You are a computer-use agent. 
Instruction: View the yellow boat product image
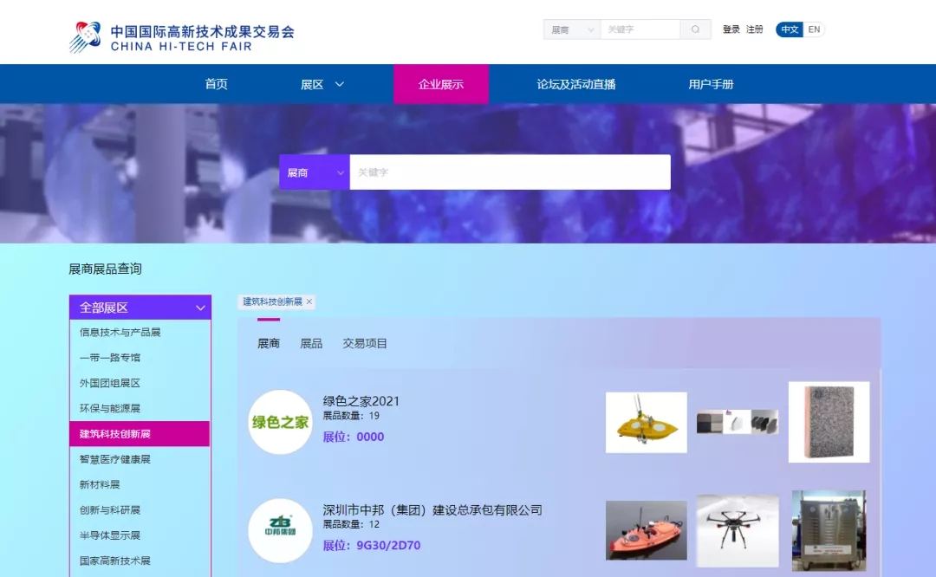[x=646, y=422]
